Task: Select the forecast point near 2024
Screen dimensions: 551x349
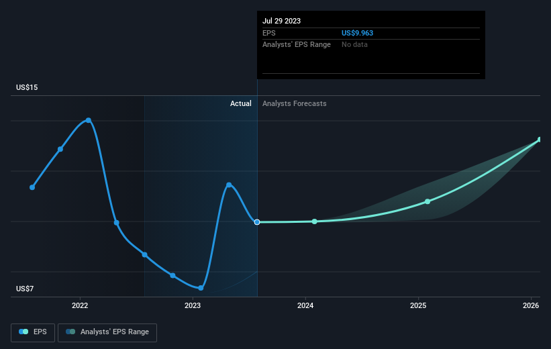Action: click(x=315, y=221)
